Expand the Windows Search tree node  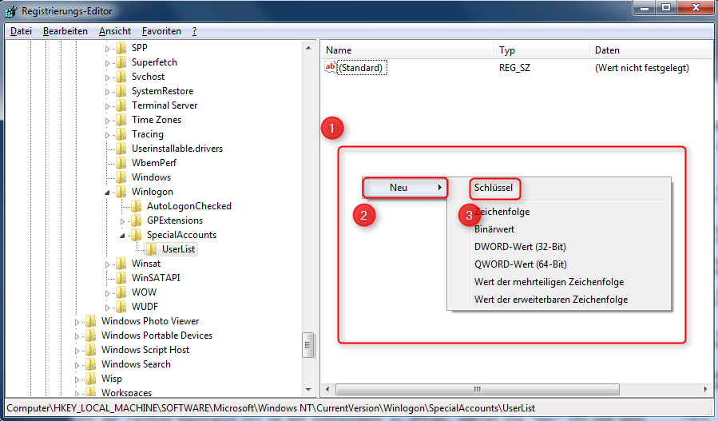pos(77,364)
